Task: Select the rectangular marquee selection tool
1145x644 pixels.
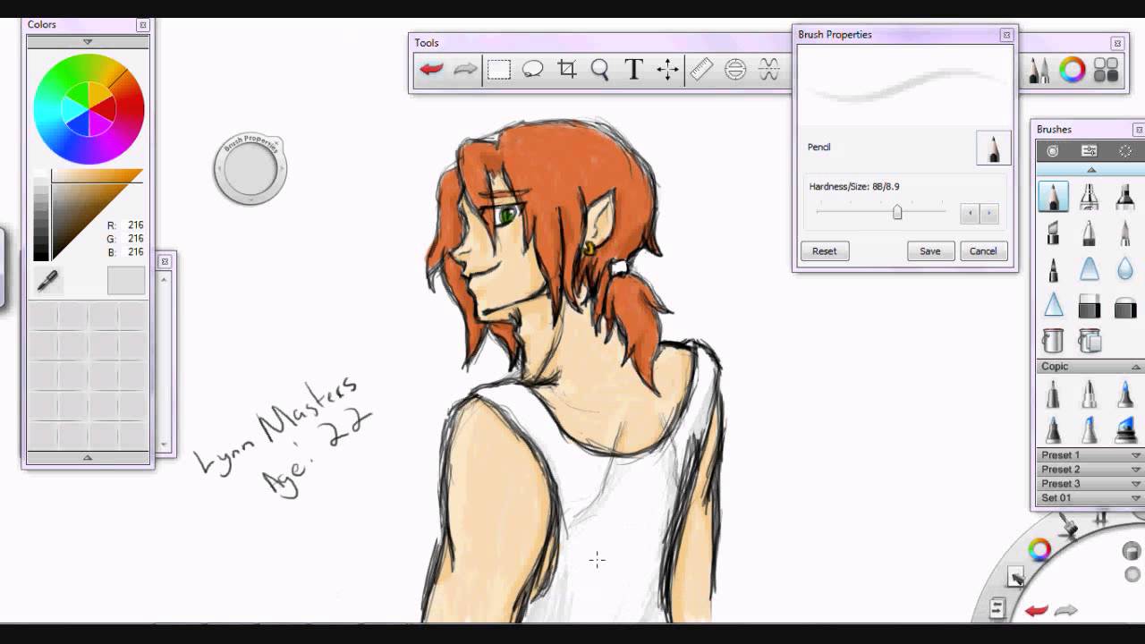Action: tap(499, 70)
